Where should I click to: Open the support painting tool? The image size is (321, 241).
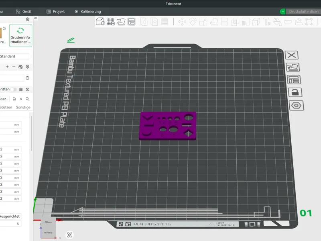coord(246,22)
